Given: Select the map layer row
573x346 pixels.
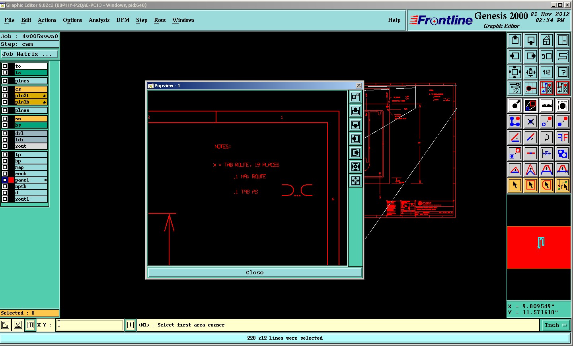Looking at the screenshot, I should 31,167.
